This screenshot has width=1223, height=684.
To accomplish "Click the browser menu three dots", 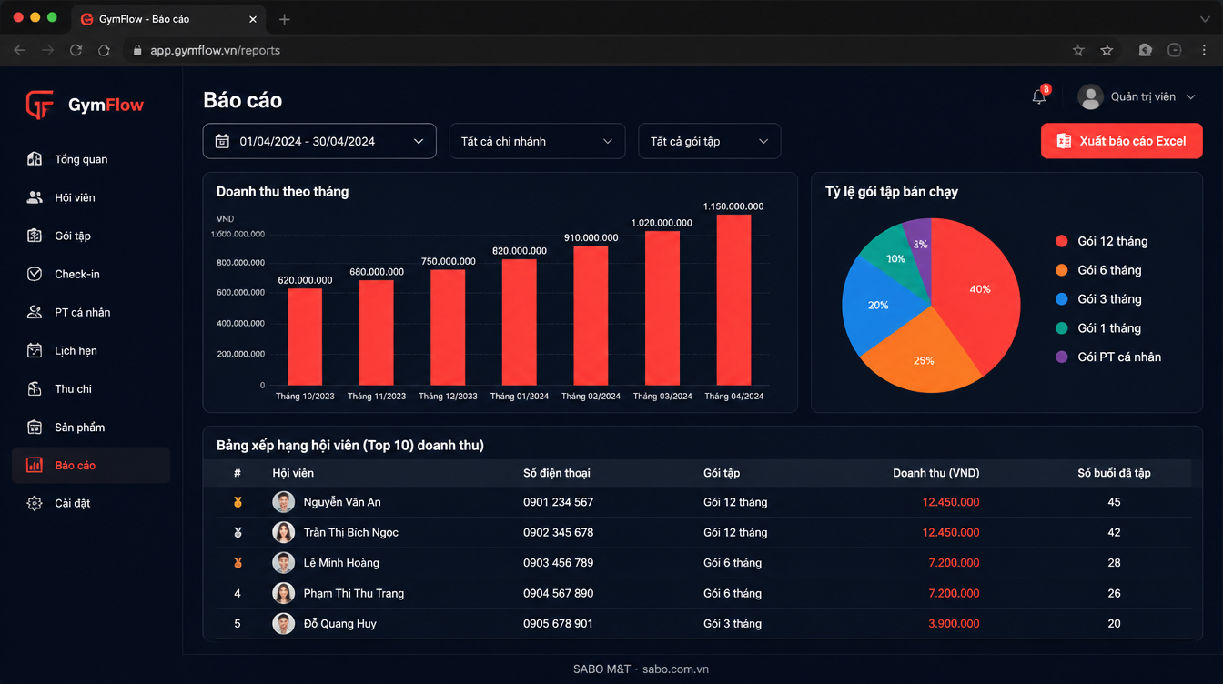I will pyautogui.click(x=1205, y=50).
